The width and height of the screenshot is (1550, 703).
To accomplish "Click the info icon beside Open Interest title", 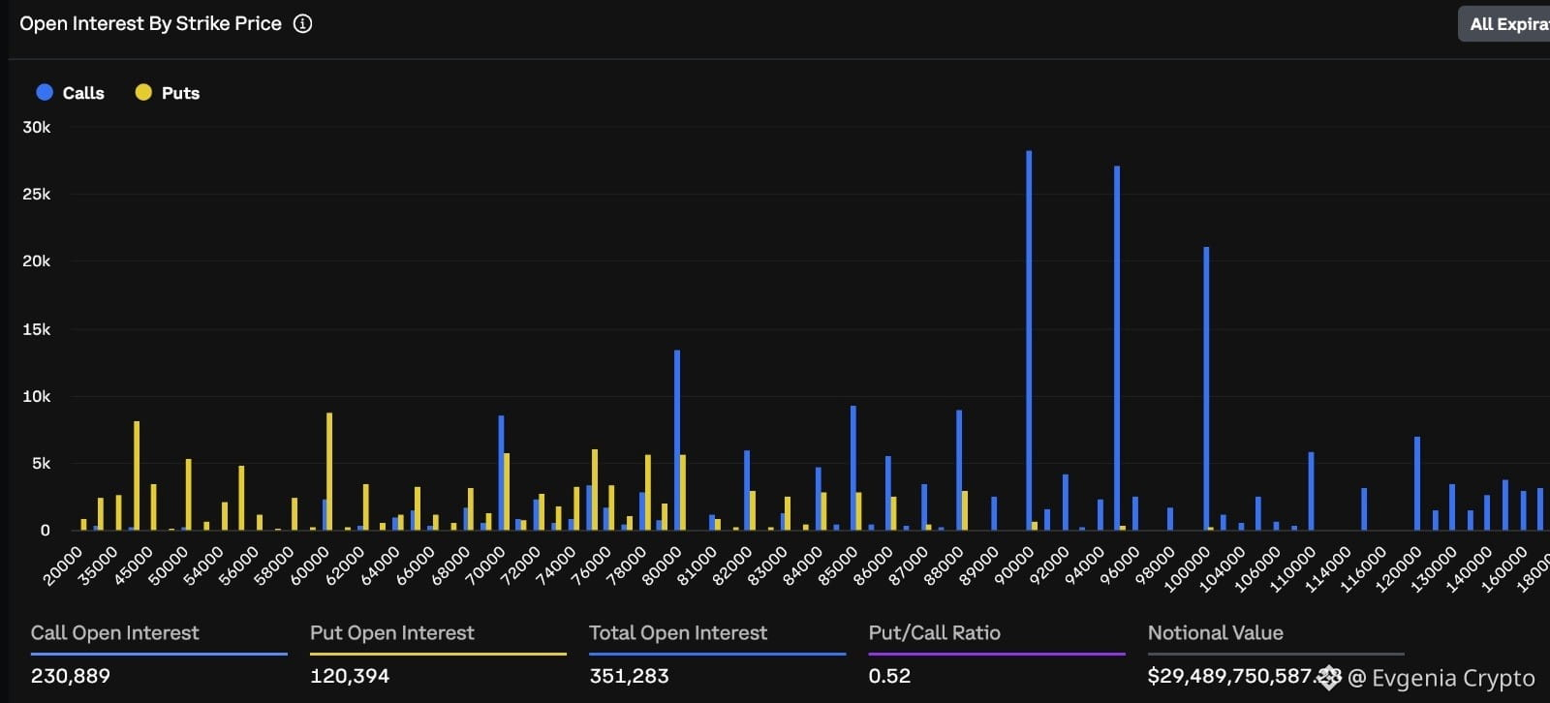I will [x=303, y=24].
